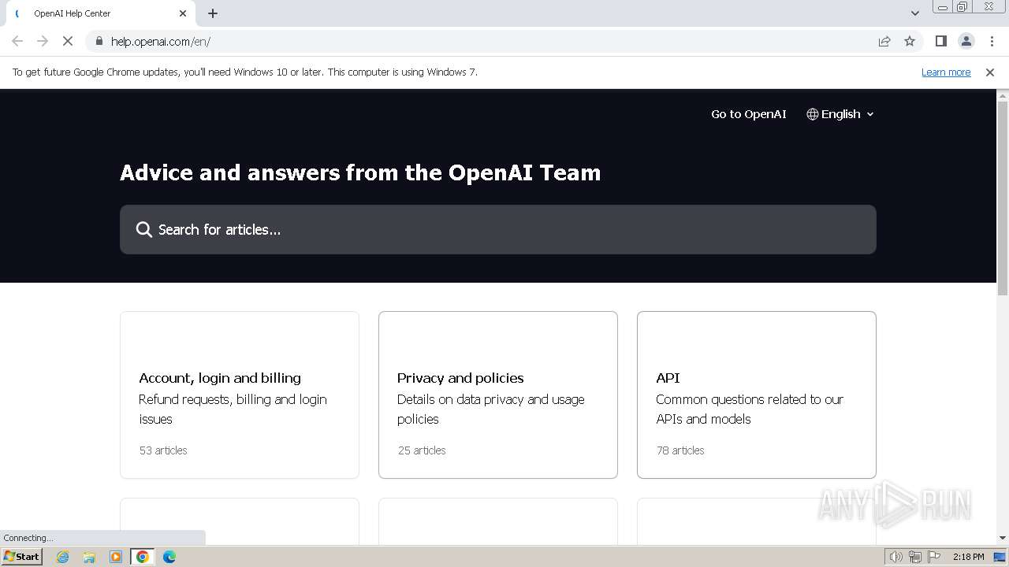Click the scrollbar down arrow
The image size is (1009, 567).
coord(1003,538)
